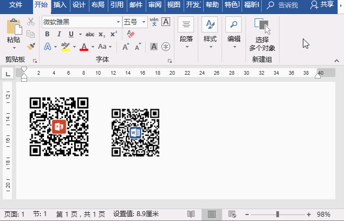Open Change Case dropdown arrow

click(x=110, y=47)
